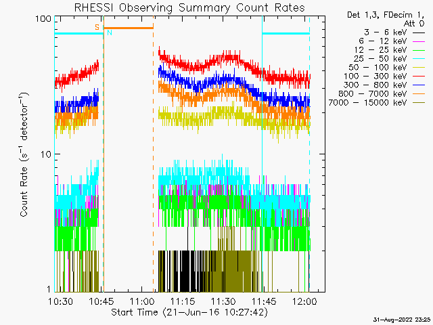Click the cyan 25 - 50 keV legend line
Viewport: 433px width, 325px height.
tap(419, 59)
